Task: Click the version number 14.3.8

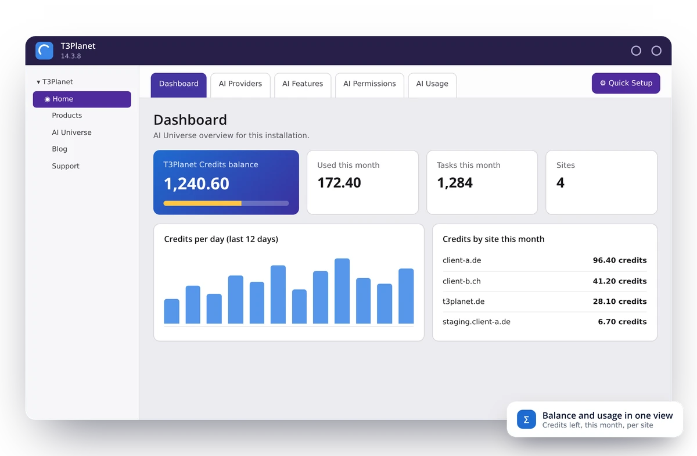Action: (x=71, y=56)
